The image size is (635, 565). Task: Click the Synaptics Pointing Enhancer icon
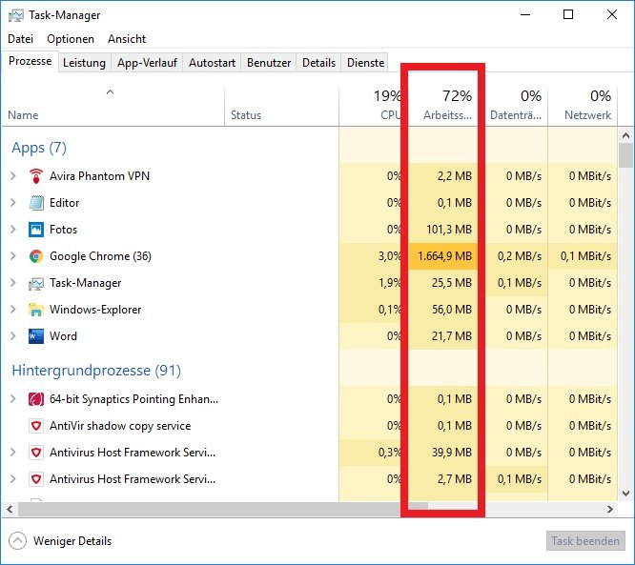click(x=36, y=399)
